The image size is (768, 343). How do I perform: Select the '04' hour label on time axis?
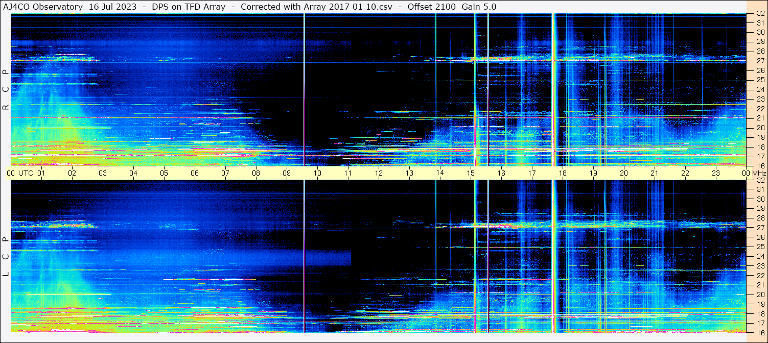(x=133, y=173)
